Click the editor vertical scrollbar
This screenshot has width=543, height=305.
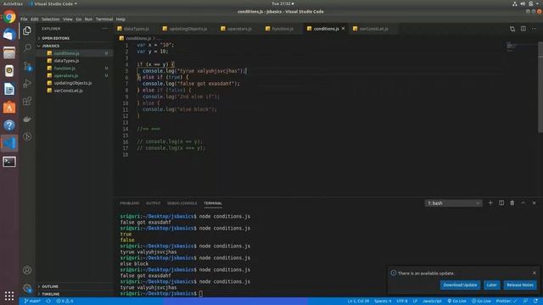540,86
